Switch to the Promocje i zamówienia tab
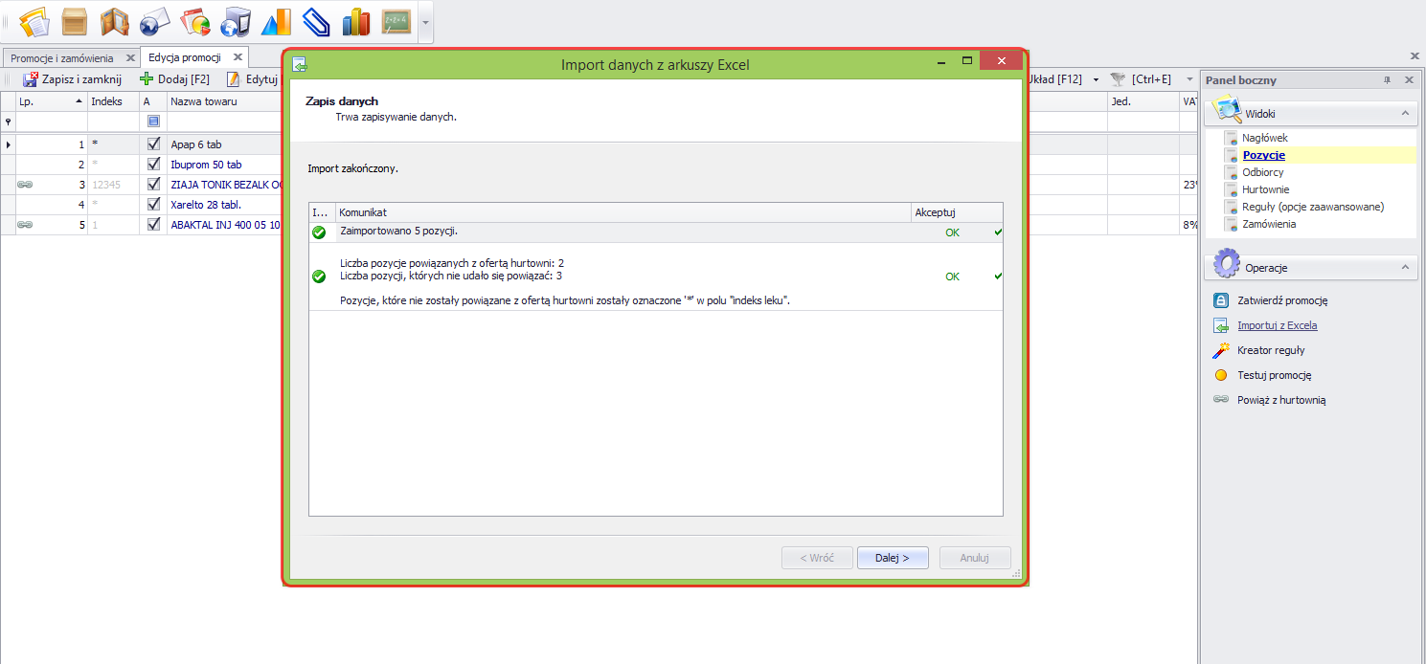Screen dimensions: 1426x664 coord(61,58)
